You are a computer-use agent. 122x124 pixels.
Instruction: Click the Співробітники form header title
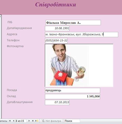56,5
